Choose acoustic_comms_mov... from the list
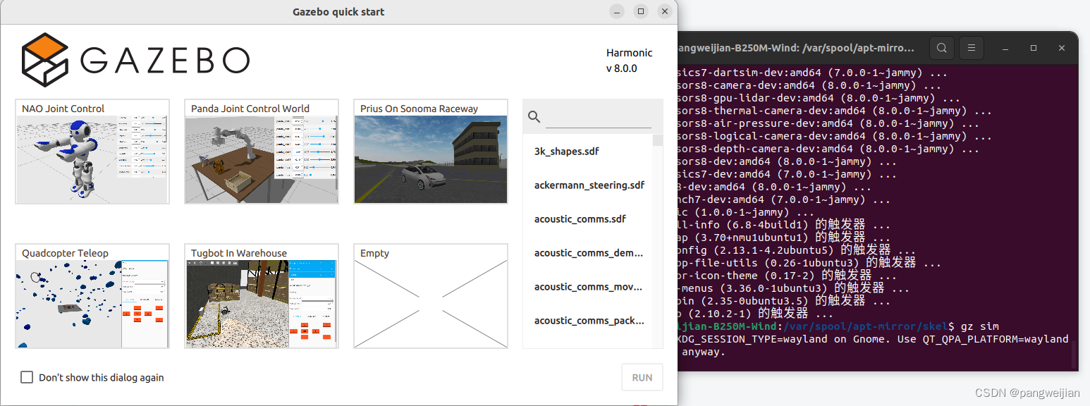 (x=588, y=286)
